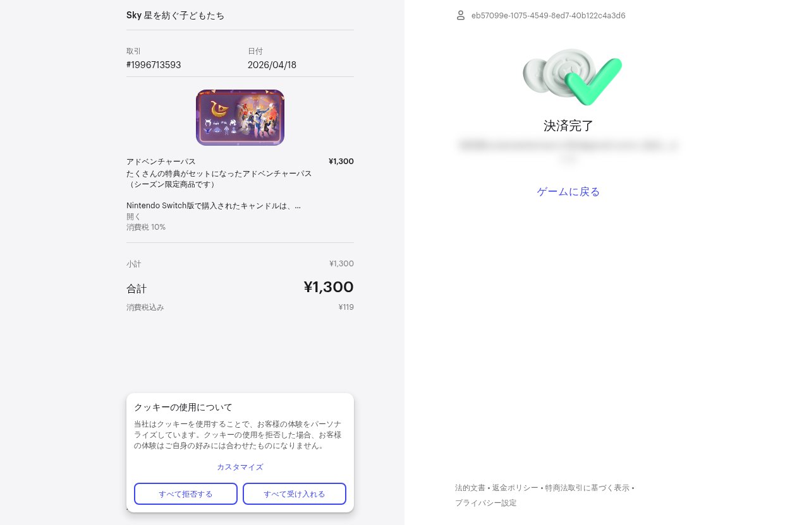Click the ゲームに戻る link
809x525 pixels.
568,192
